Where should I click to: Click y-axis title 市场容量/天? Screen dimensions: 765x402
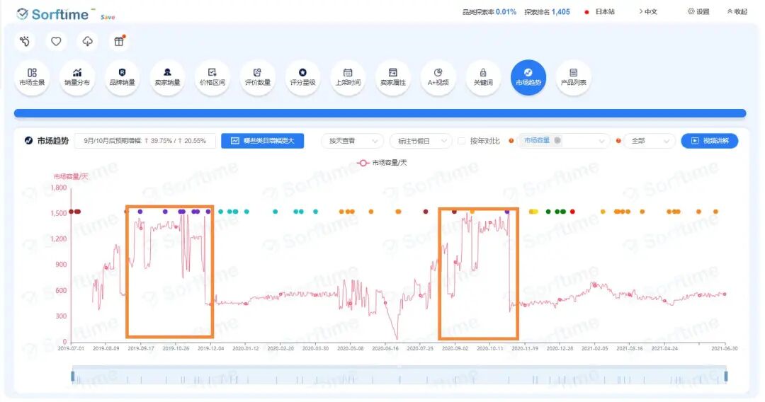(71, 176)
